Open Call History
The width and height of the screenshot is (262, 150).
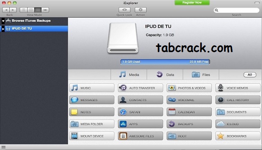(238, 100)
